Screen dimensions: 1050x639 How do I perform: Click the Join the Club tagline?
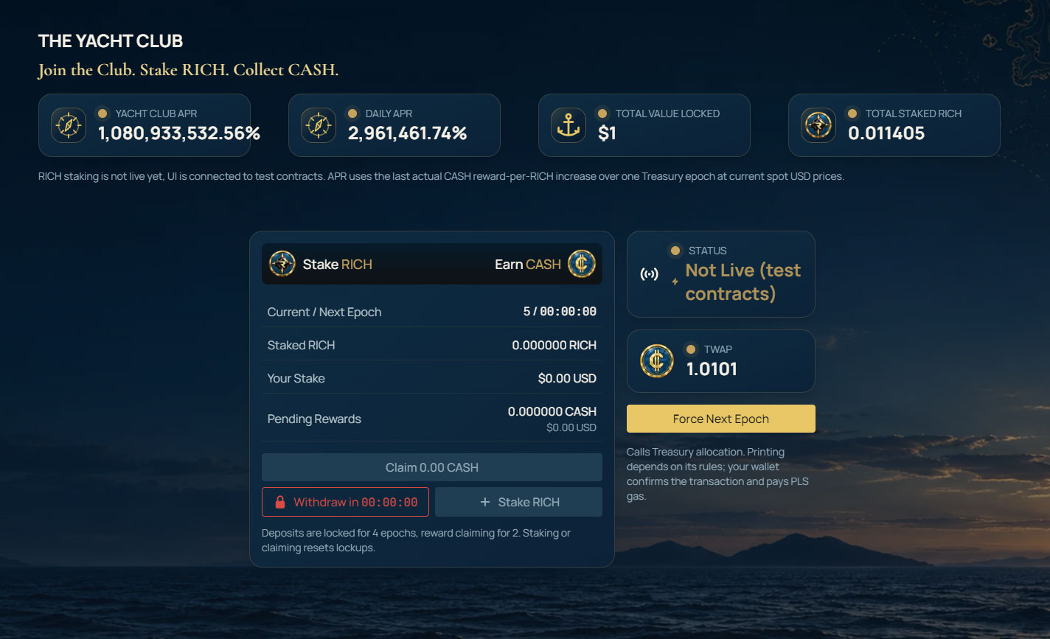click(x=189, y=70)
